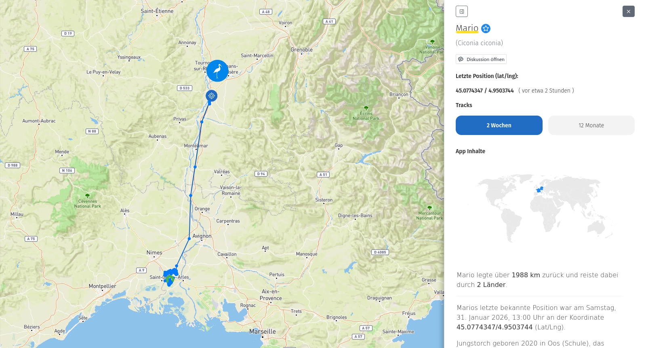
Task: Click the Vanoise National Park tree icon
Action: pos(432,42)
